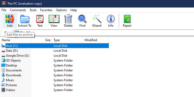Image resolution: width=194 pixels, height=97 pixels.
Task: Click the Delete trash can icon
Action: 68,19
